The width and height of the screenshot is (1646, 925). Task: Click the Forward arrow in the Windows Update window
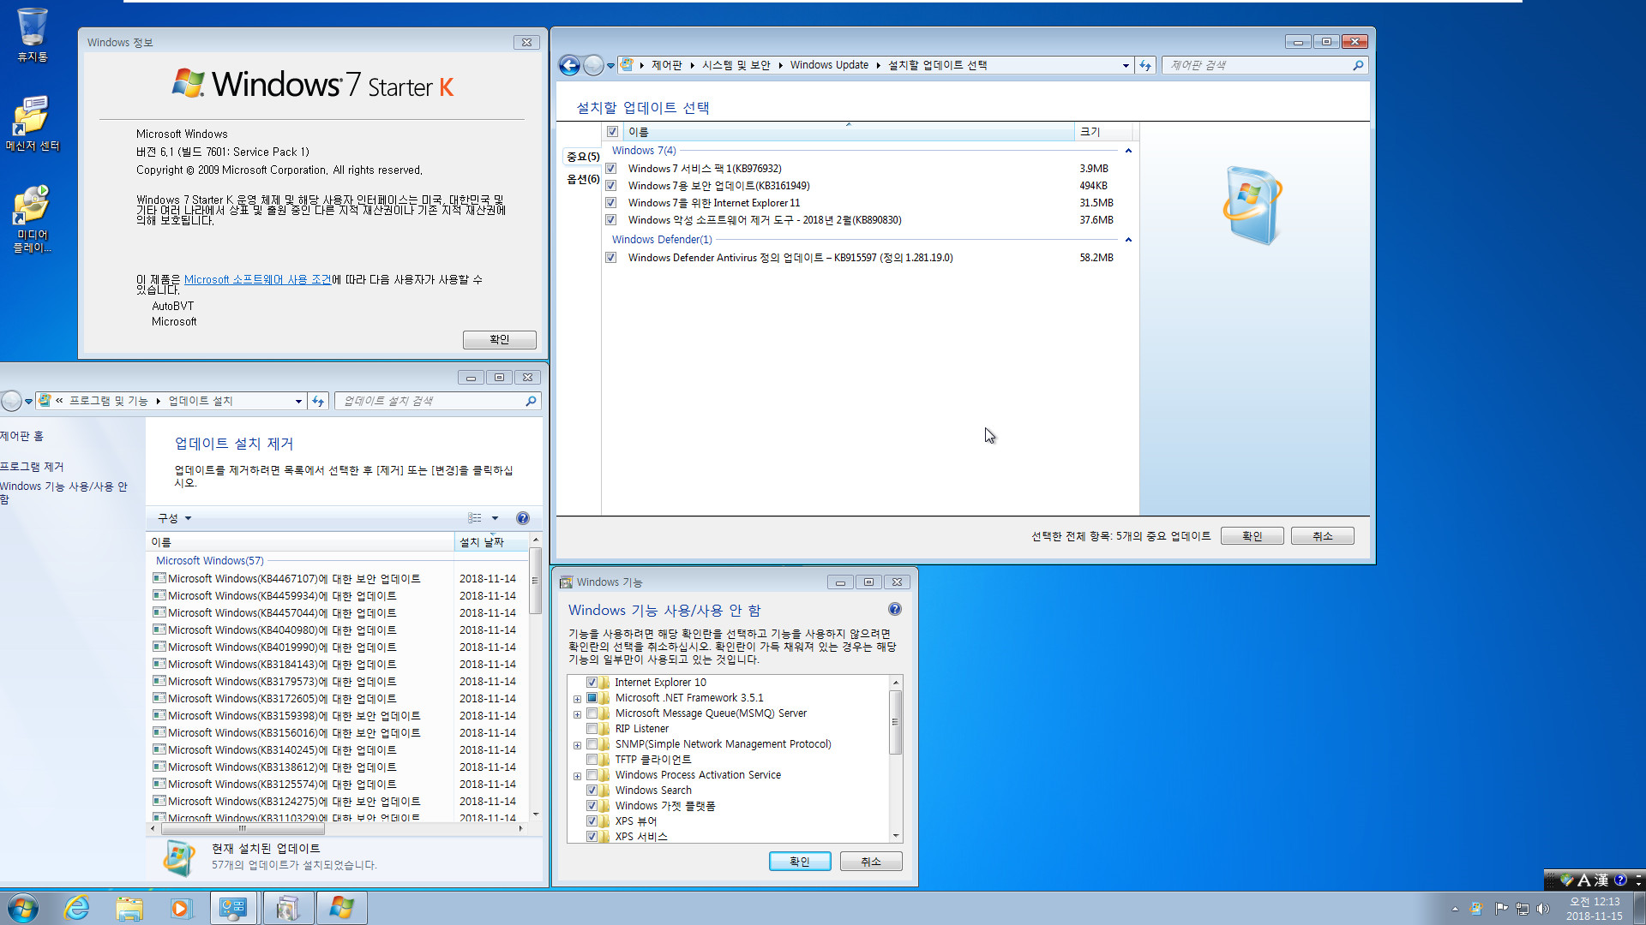point(593,65)
